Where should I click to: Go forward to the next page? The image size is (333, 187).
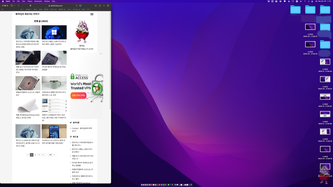point(22,6)
